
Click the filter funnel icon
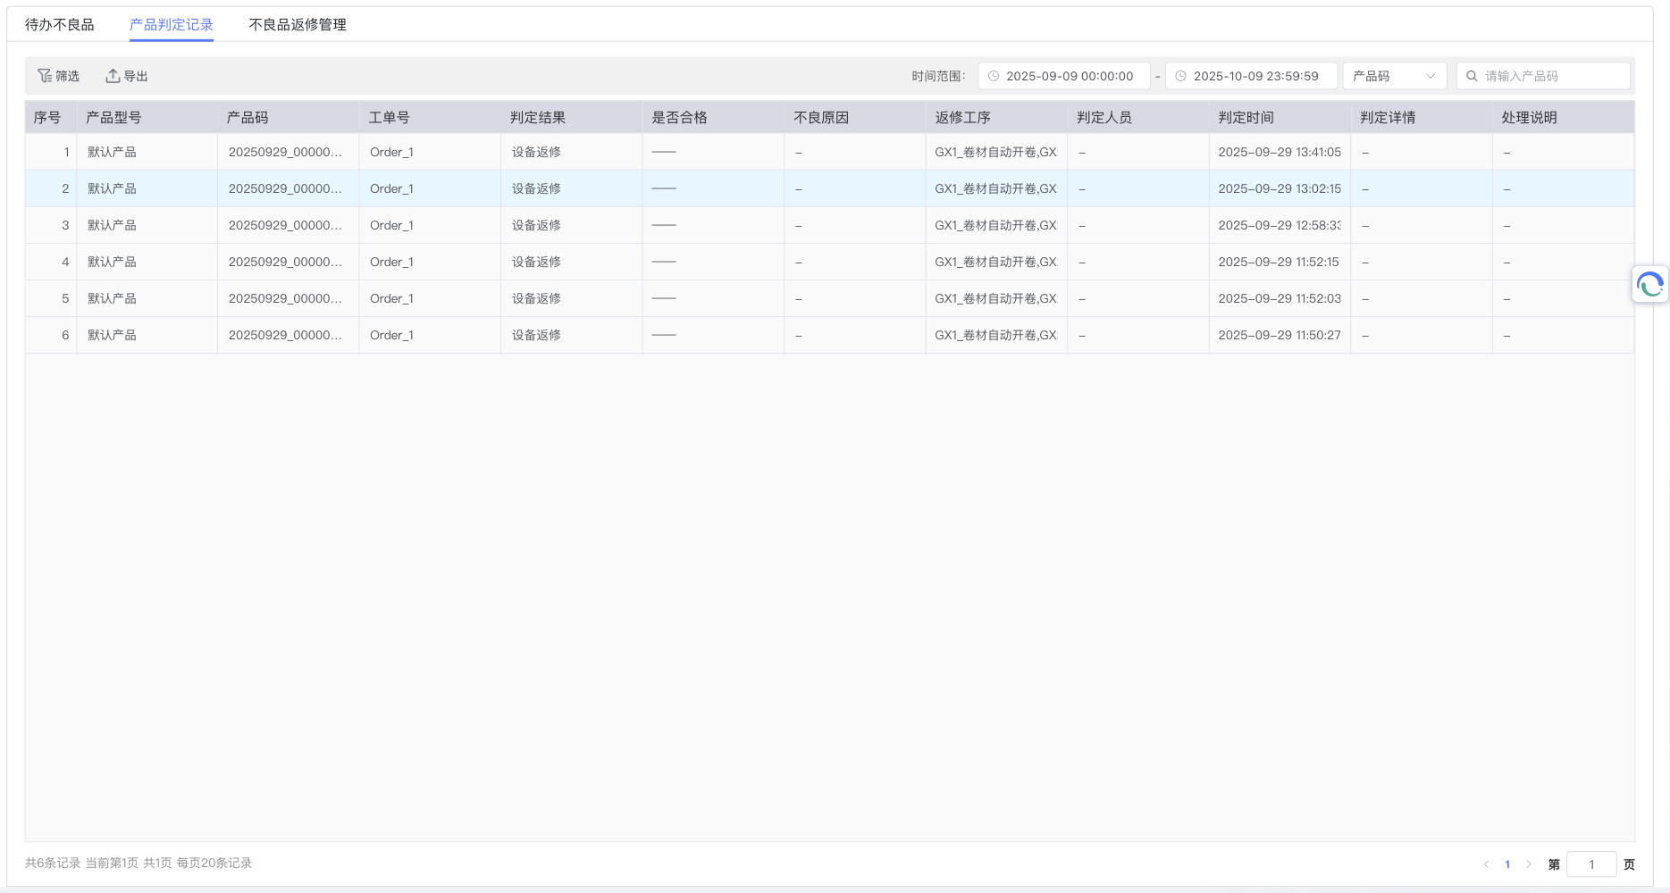(44, 76)
